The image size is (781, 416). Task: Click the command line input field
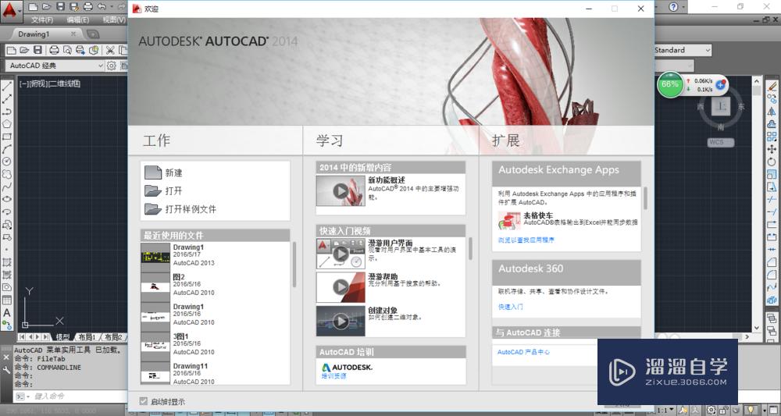78,396
